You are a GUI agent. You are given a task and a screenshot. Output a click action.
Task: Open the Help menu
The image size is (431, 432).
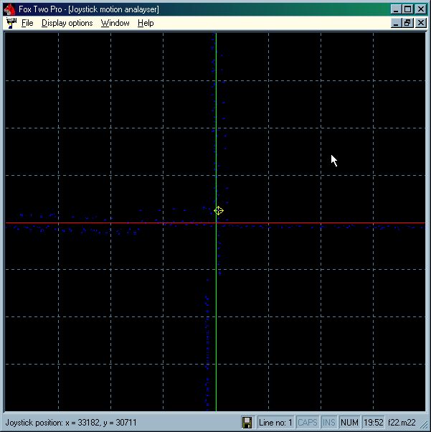coord(146,23)
